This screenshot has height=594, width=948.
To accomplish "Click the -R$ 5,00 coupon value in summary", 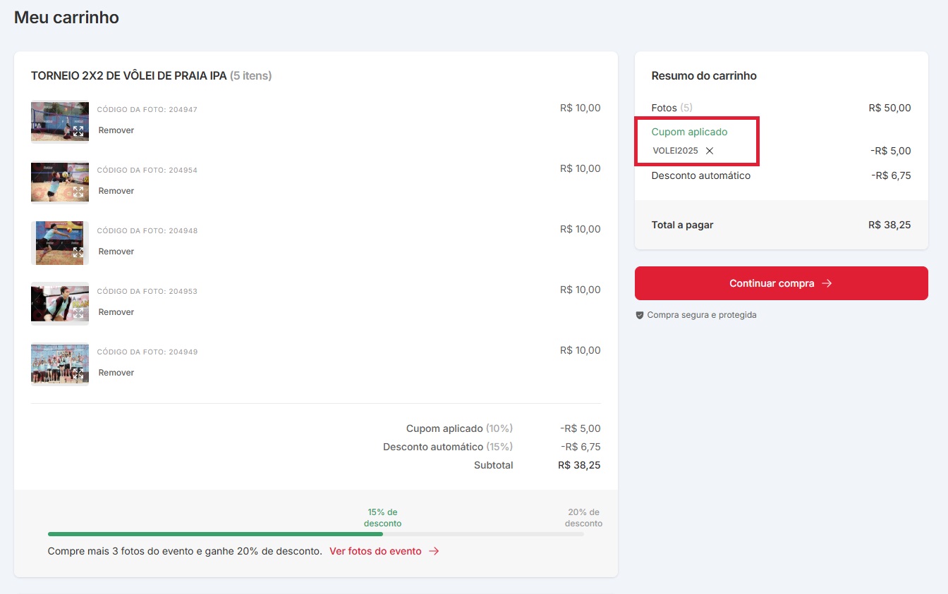I will [x=891, y=151].
